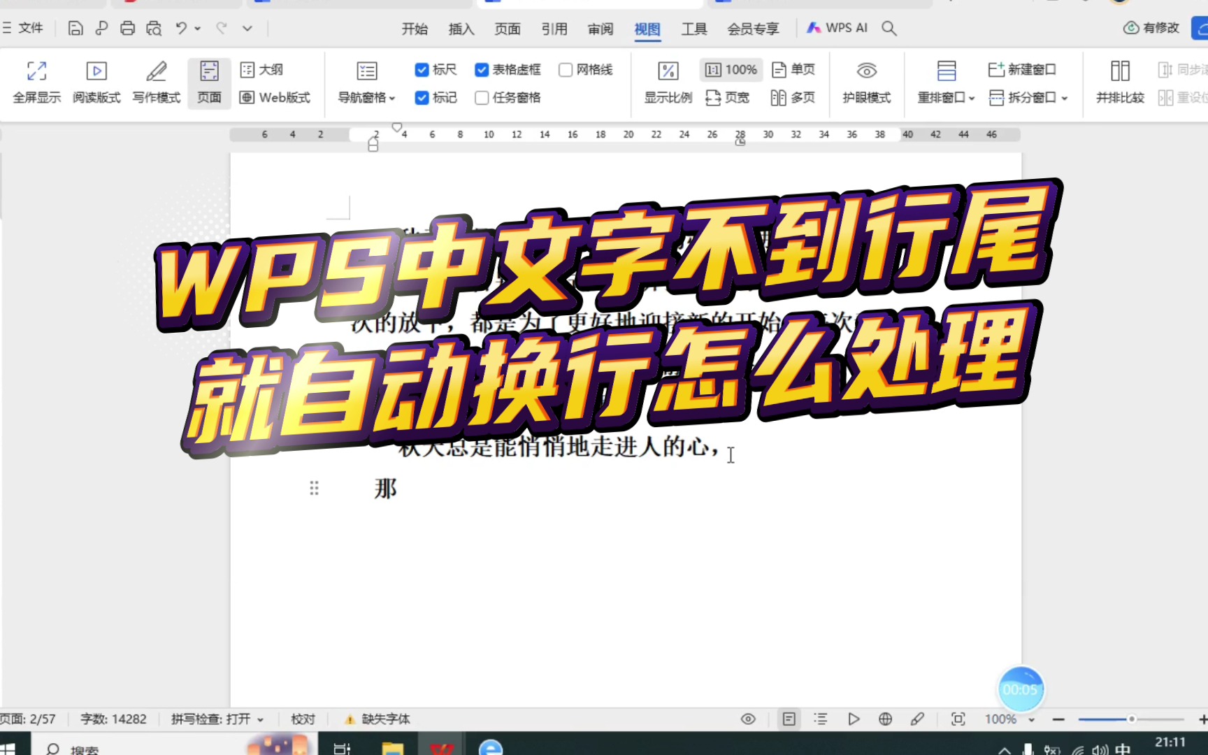1208x755 pixels.
Task: Click the search magnifier in menu bar
Action: [x=889, y=28]
